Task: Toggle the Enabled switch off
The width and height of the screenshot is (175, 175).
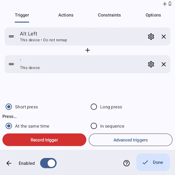Action: point(48,163)
